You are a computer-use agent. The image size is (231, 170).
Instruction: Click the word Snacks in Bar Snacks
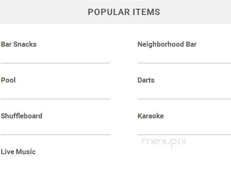tap(25, 44)
